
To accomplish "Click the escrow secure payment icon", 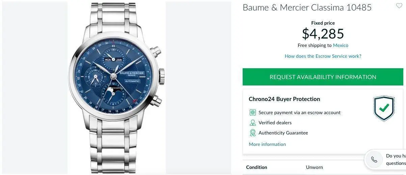I will point(252,112).
